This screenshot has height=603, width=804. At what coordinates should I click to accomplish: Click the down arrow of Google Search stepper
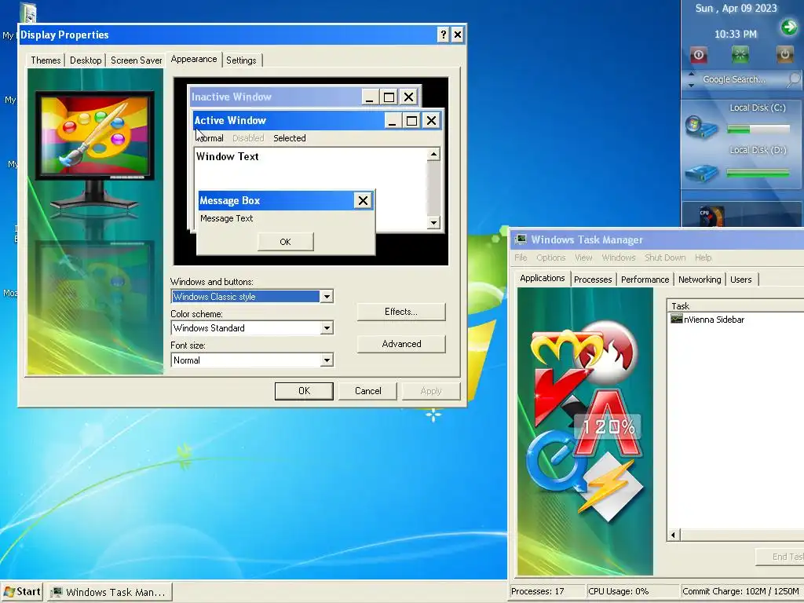click(691, 85)
